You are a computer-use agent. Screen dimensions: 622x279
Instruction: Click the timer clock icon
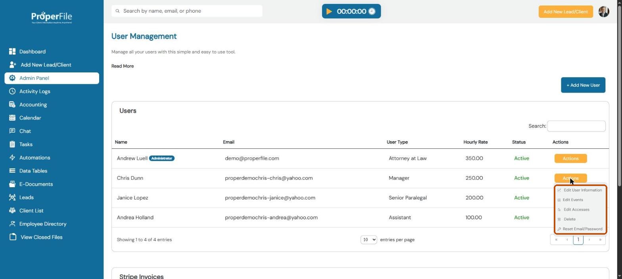click(x=372, y=11)
